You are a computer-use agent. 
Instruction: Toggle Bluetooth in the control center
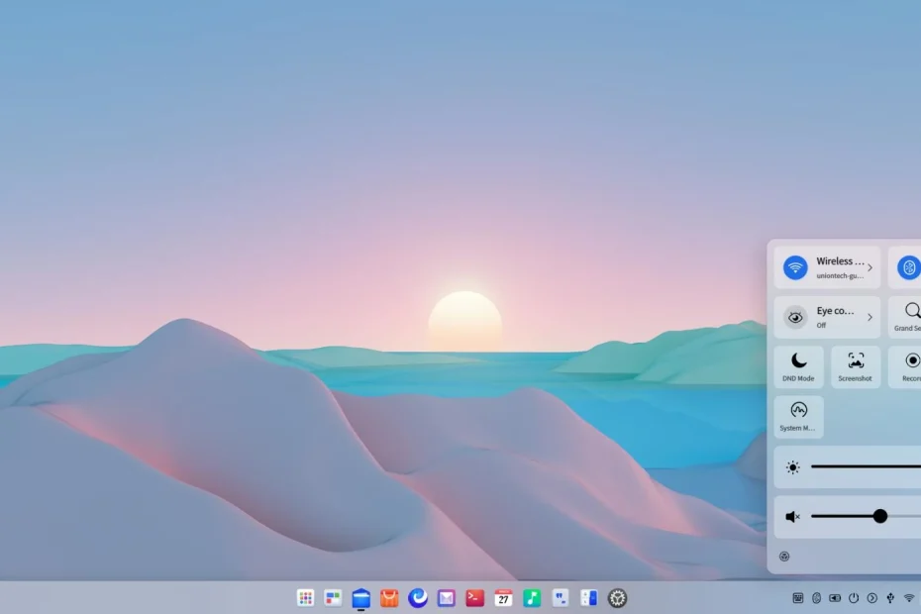click(x=910, y=267)
